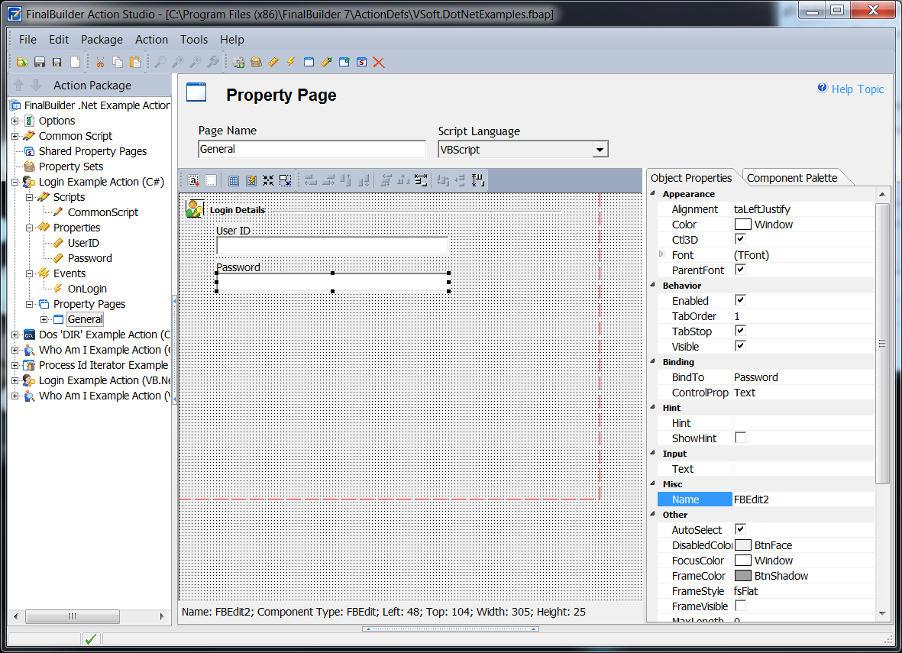
Task: Click the property set bag icon
Action: click(x=256, y=62)
